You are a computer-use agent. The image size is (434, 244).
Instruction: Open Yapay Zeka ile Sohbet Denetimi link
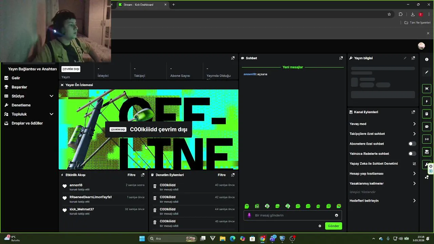tap(382, 164)
